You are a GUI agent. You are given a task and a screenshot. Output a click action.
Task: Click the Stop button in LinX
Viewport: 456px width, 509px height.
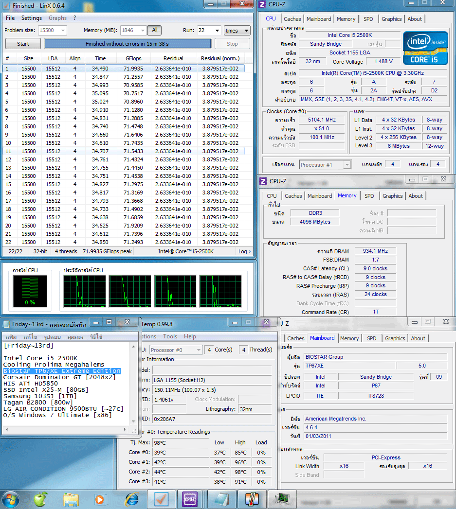coord(232,44)
